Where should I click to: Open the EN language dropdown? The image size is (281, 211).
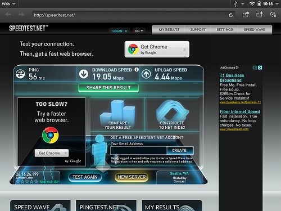click(139, 31)
